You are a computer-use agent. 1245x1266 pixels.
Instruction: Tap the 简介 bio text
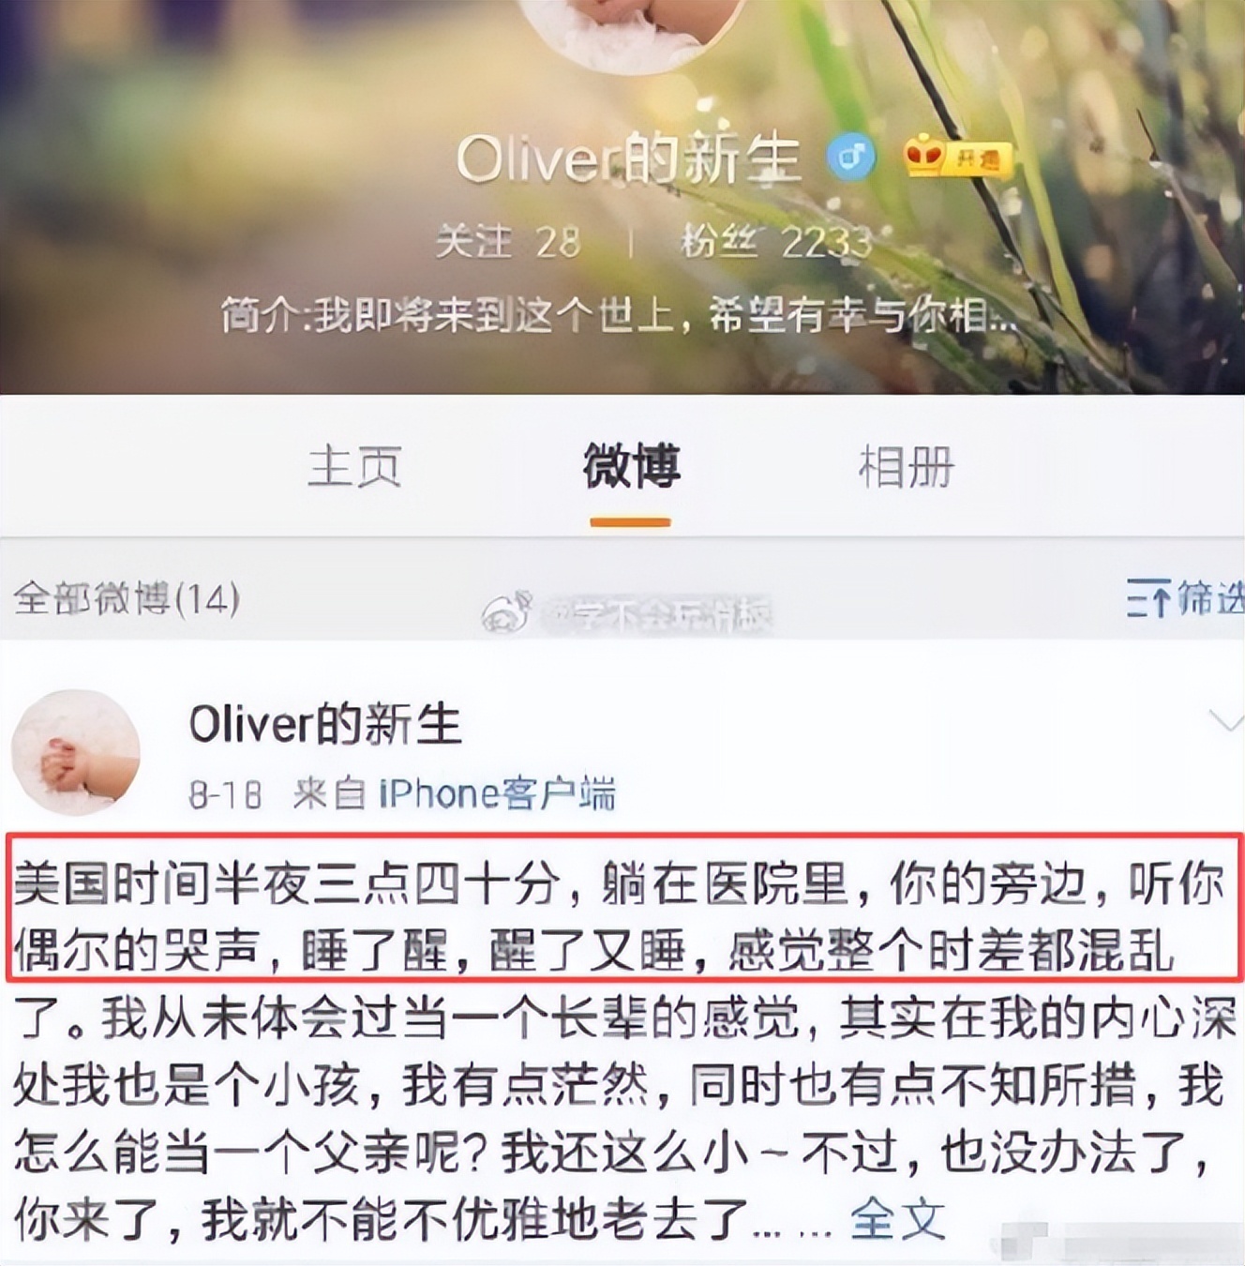(619, 316)
